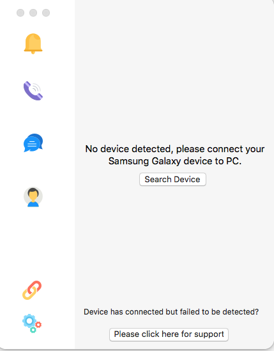Viewport: 274px width, 351px height.
Task: Open the settings gears section
Action: point(32,324)
